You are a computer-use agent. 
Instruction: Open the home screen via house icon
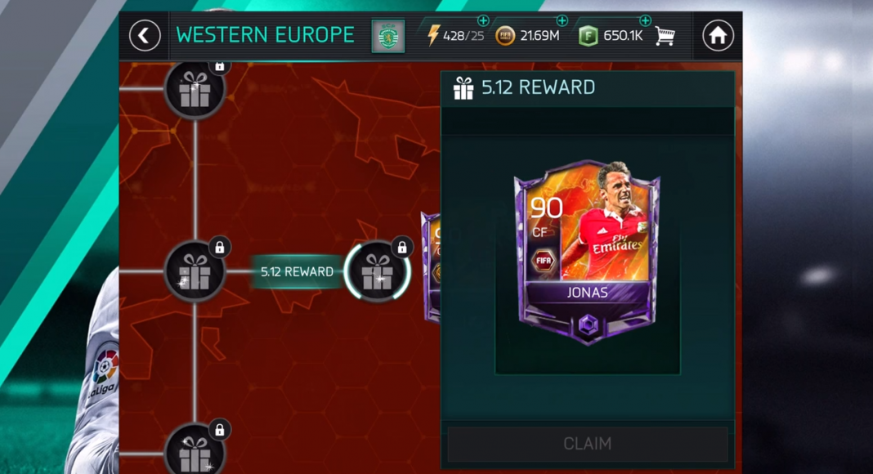click(718, 36)
